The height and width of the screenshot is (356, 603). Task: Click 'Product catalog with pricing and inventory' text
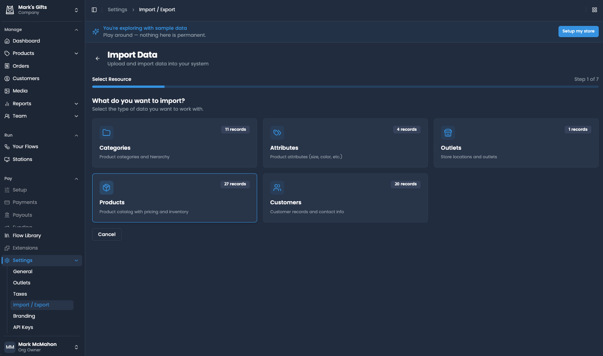tap(144, 212)
